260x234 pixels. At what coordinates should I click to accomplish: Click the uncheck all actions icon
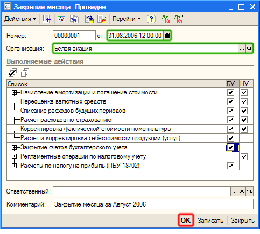tap(25, 73)
